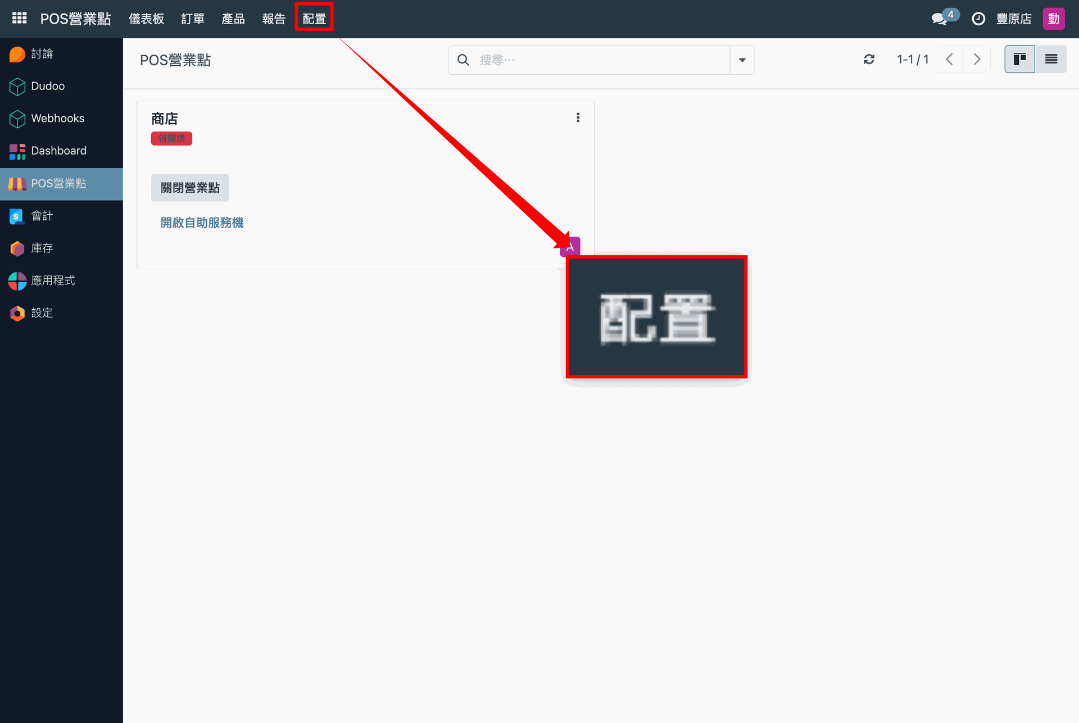Image resolution: width=1079 pixels, height=723 pixels.
Task: Open conversations messages icon
Action: point(940,19)
